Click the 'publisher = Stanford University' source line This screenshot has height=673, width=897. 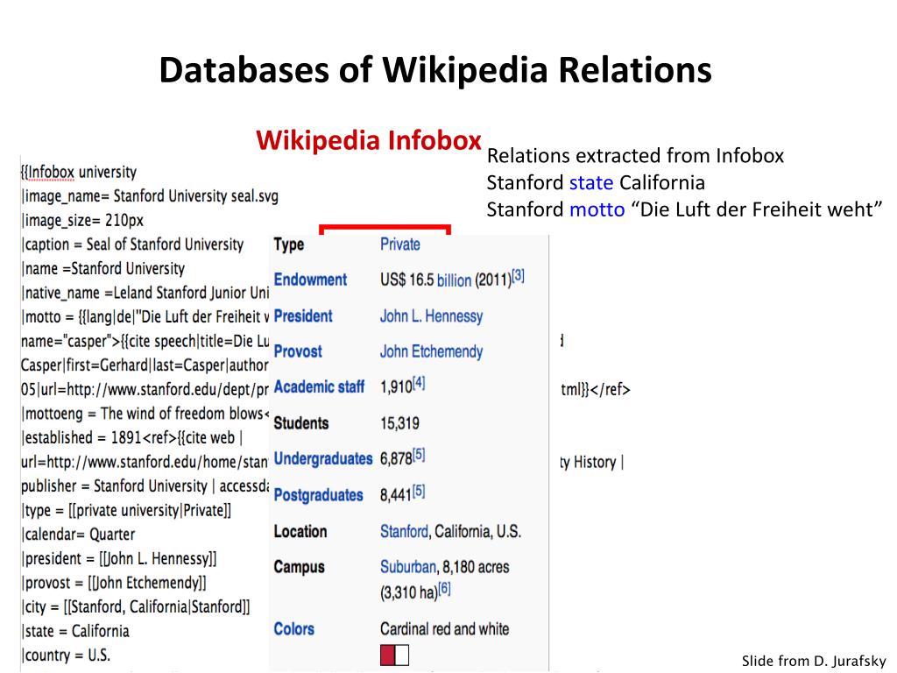click(x=145, y=485)
